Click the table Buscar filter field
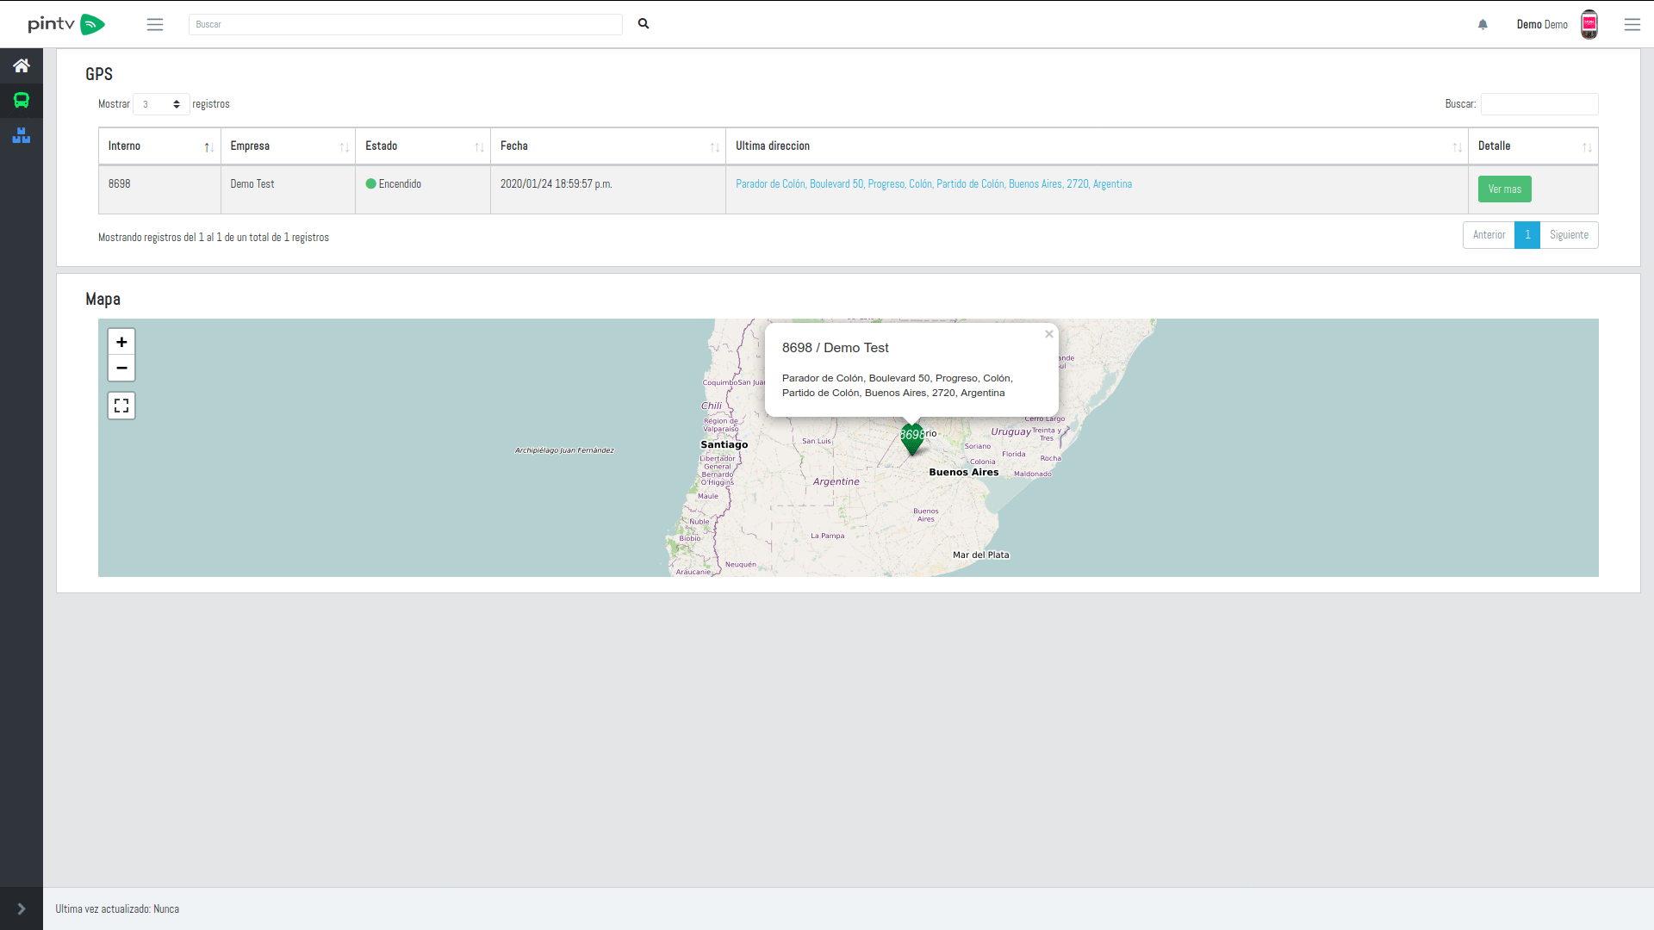Image resolution: width=1654 pixels, height=930 pixels. 1539,104
